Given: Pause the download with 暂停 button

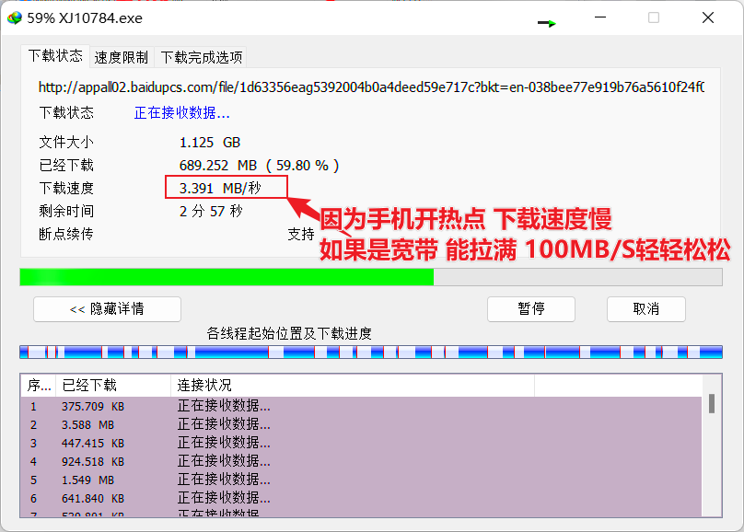Looking at the screenshot, I should (x=531, y=309).
